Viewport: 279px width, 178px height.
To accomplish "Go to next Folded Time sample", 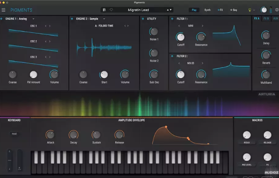I will [x=128, y=26].
